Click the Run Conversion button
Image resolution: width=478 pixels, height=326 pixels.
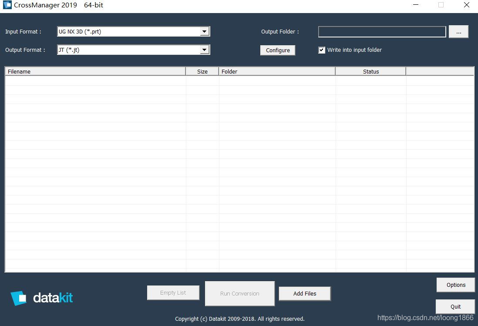pyautogui.click(x=239, y=294)
